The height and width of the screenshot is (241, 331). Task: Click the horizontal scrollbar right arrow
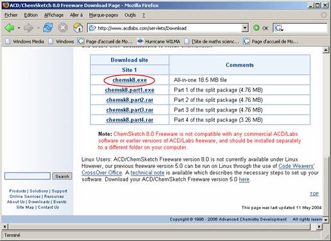tap(319, 226)
